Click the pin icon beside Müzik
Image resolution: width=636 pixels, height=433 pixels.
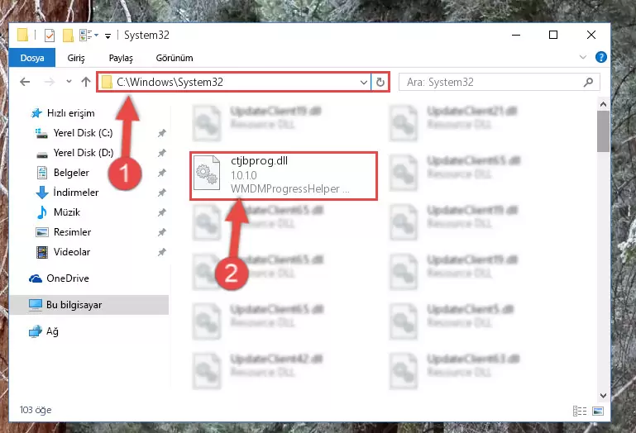coord(162,212)
